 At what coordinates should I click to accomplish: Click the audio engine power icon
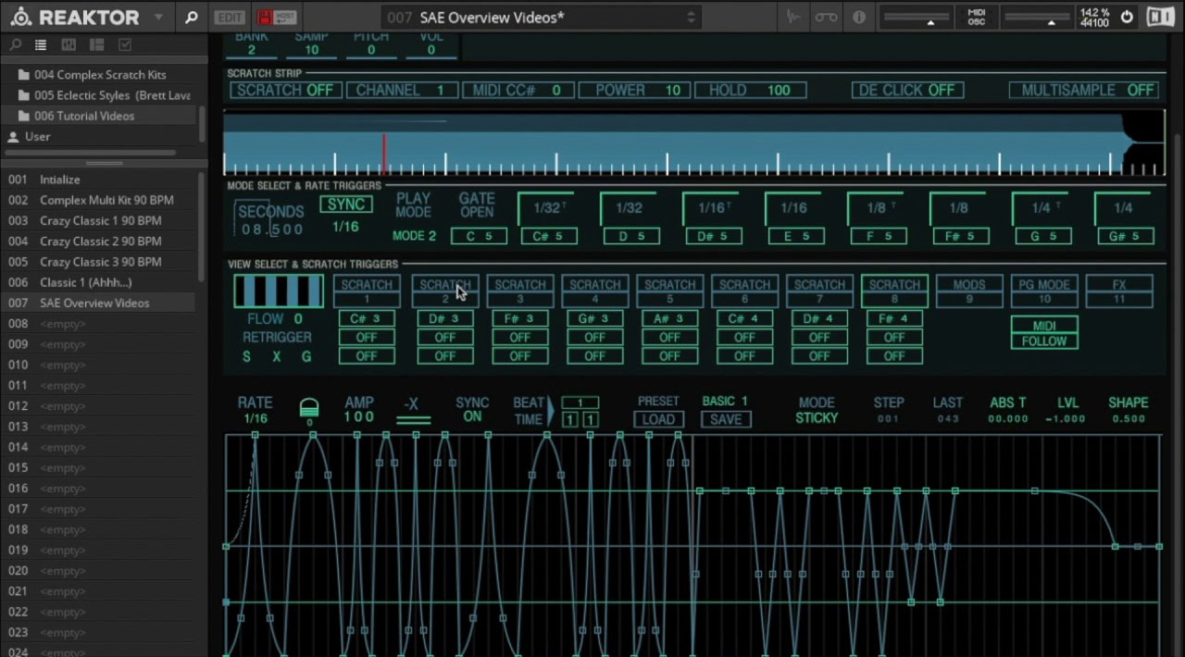coord(1127,17)
